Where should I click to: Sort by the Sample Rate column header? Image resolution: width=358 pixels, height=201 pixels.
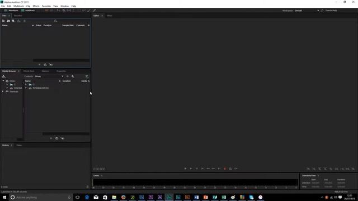click(x=68, y=25)
